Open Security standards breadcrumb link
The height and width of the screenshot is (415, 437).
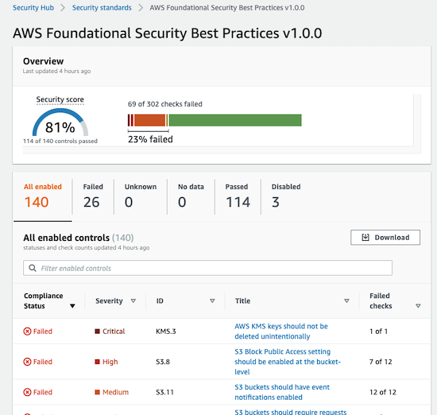coord(102,8)
